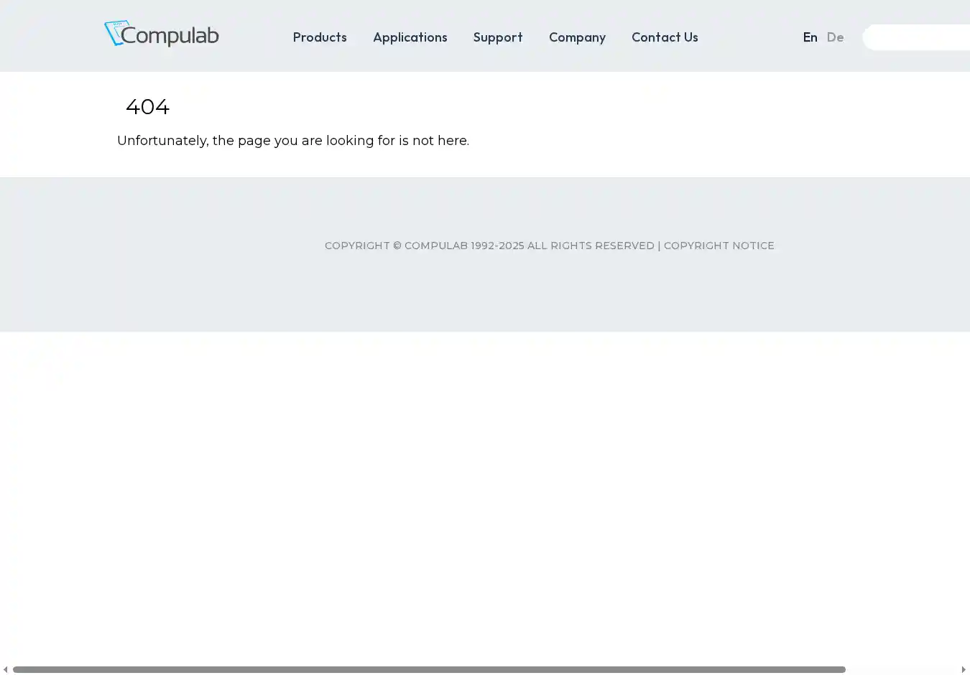This screenshot has height=675, width=970.
Task: Open the Products menu
Action: tap(320, 37)
